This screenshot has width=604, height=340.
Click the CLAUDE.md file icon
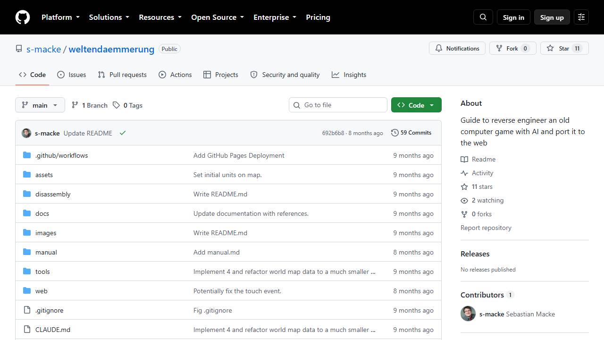coord(27,330)
